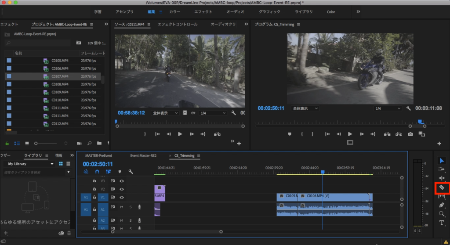The height and width of the screenshot is (245, 450).
Task: Switch to the カラー workspace tab
Action: coord(174,12)
